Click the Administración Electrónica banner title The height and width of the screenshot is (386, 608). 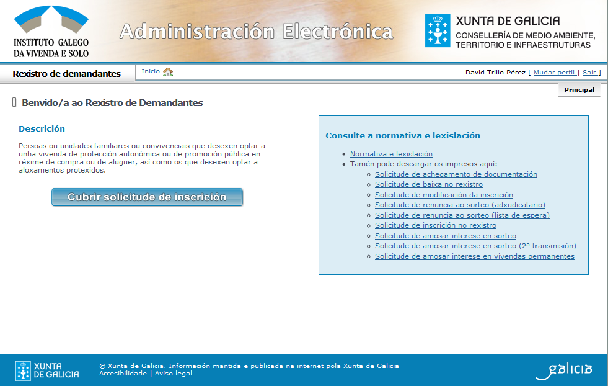click(x=257, y=32)
